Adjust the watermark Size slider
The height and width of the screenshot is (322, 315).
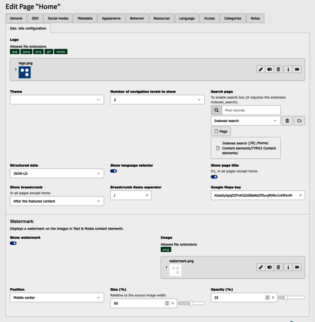pos(192,303)
